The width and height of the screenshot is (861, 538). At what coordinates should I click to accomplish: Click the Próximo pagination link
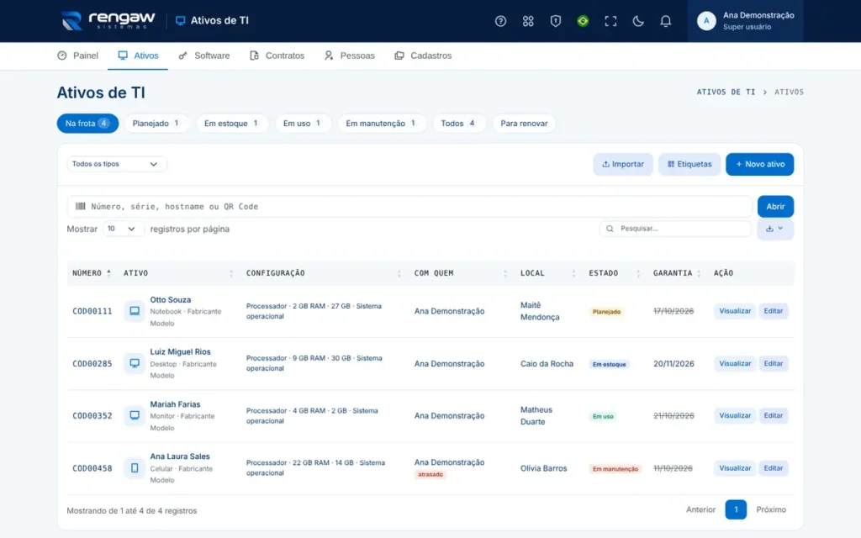coord(771,509)
